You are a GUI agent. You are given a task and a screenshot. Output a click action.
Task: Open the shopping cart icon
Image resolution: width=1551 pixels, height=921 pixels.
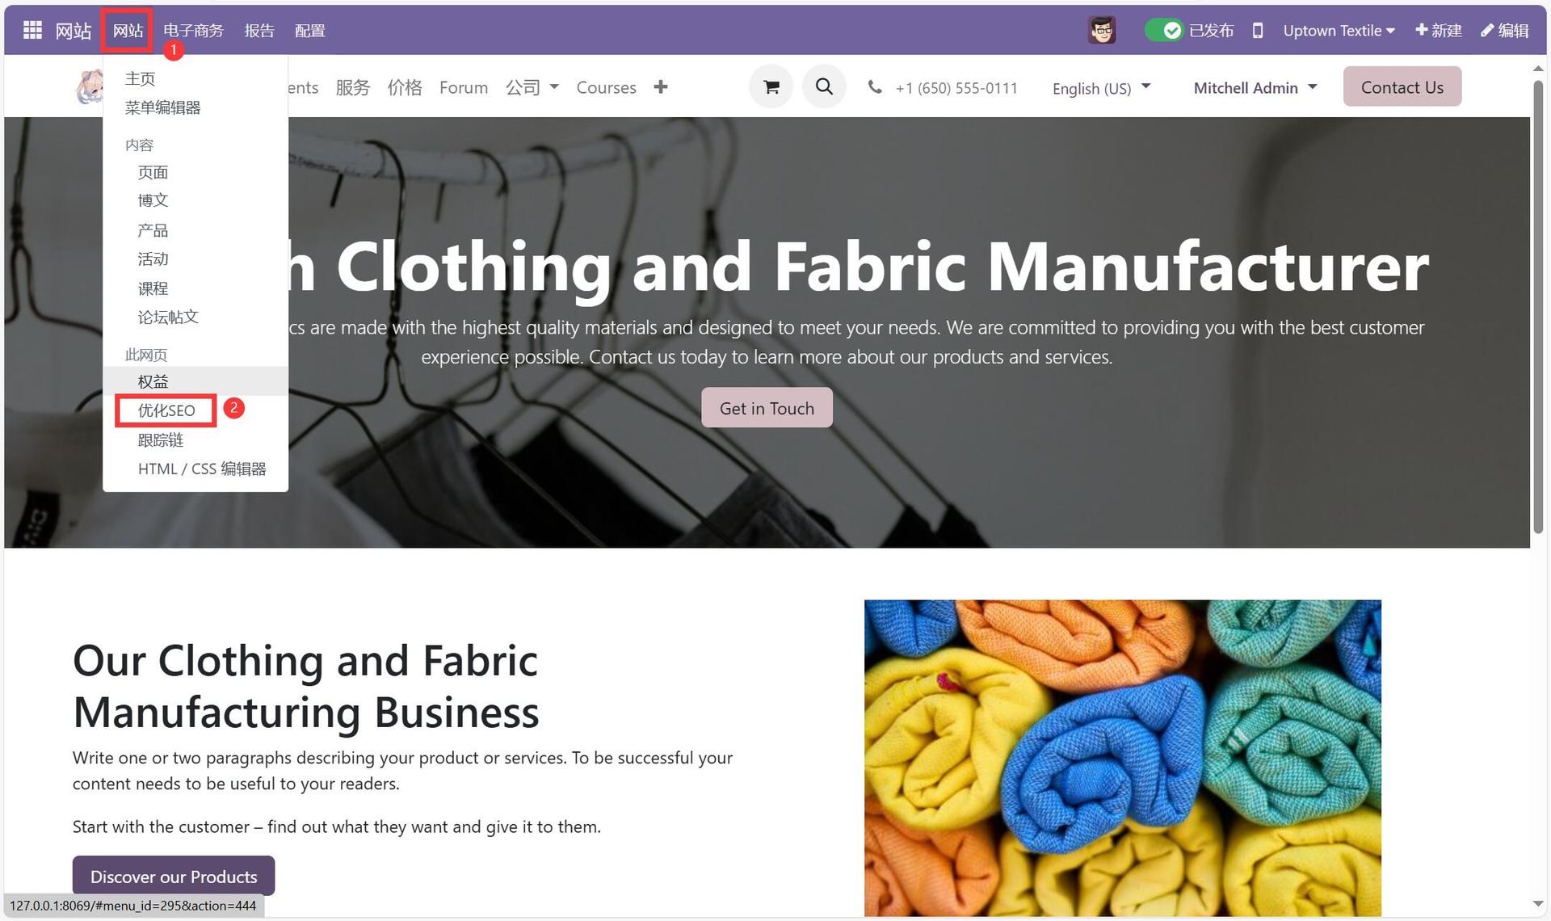coord(771,86)
